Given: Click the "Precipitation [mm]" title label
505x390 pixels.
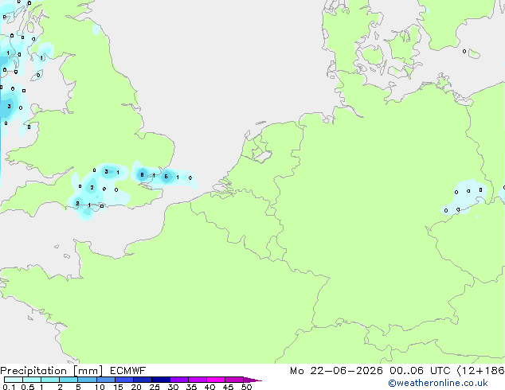Looking at the screenshot, I should click(52, 371).
